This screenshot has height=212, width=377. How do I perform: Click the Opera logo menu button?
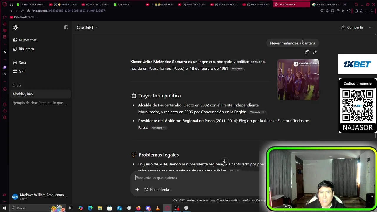(x=5, y=4)
